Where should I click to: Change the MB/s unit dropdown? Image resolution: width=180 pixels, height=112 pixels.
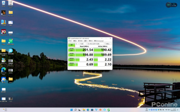pos(108,44)
